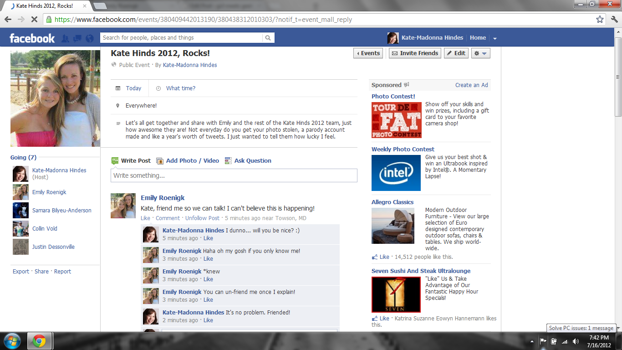
Task: Click the Events back button
Action: click(368, 53)
